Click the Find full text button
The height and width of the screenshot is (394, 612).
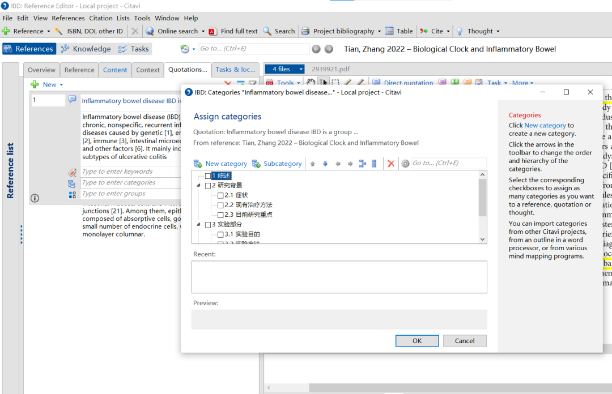pyautogui.click(x=233, y=31)
